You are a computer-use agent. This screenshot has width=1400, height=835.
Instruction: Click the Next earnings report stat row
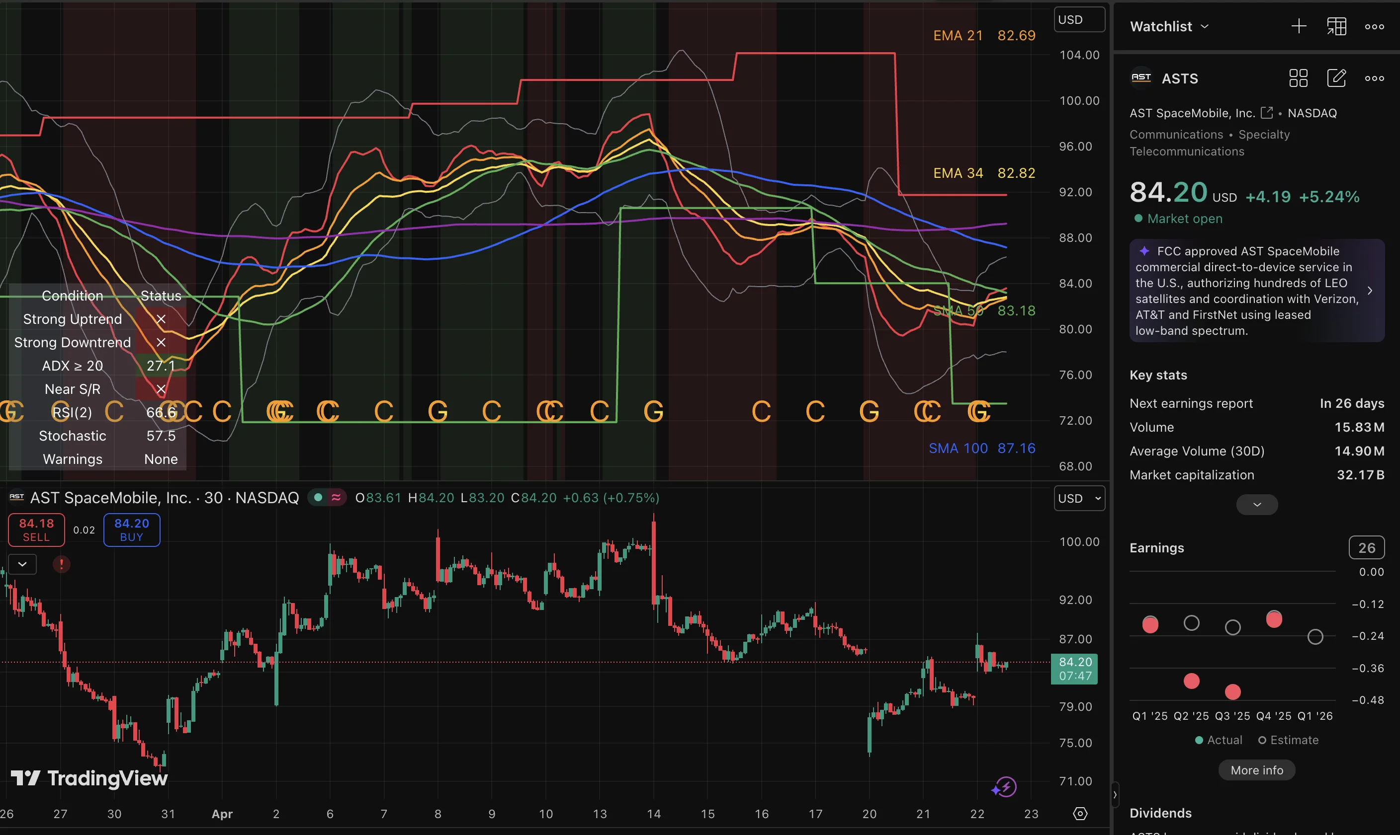coord(1256,403)
